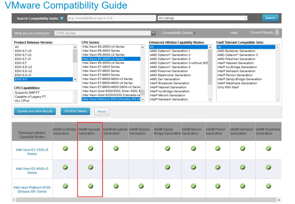Select ESXi 6.7 U3 in release versions
The height and width of the screenshot is (204, 295).
[x=23, y=51]
